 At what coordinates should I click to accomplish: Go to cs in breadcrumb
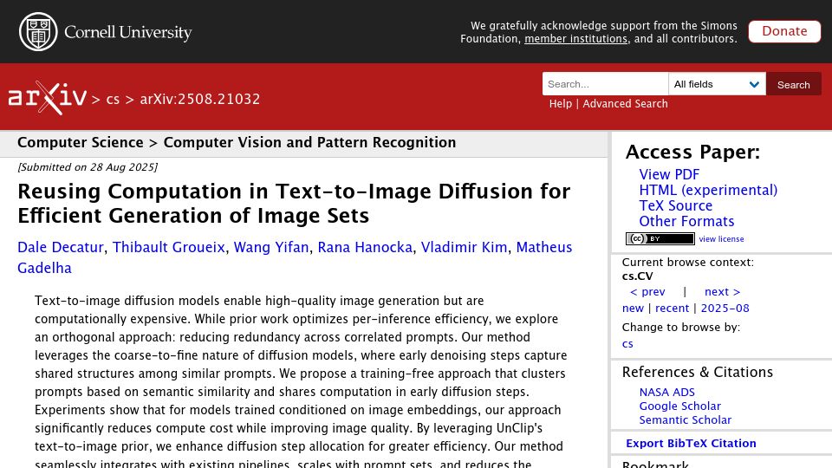113,99
